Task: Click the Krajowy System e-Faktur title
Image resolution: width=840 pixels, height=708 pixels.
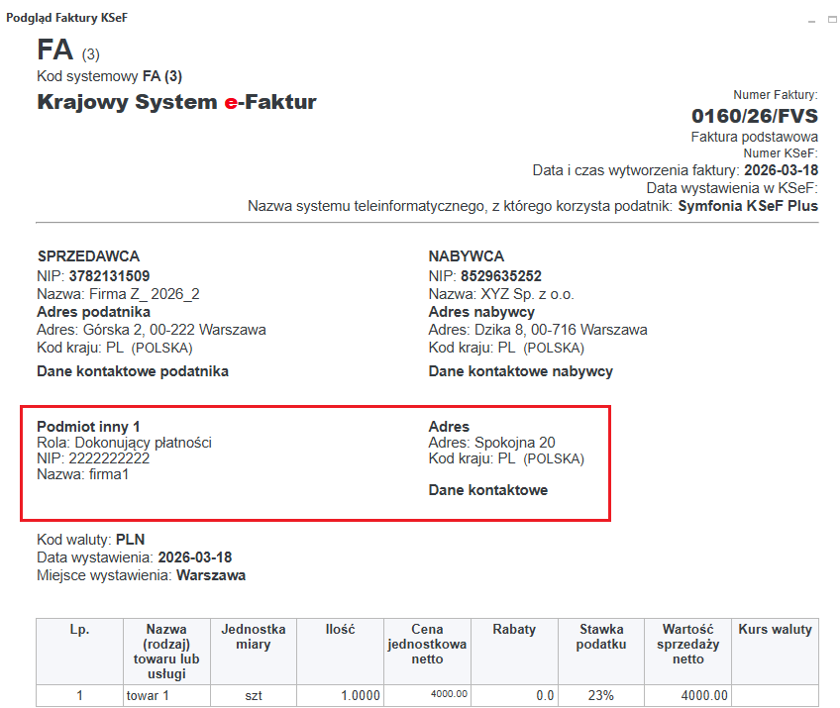Action: click(176, 102)
